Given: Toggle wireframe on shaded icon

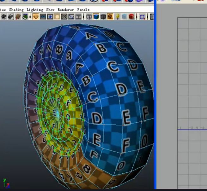Looking at the screenshot, I should point(103,17).
